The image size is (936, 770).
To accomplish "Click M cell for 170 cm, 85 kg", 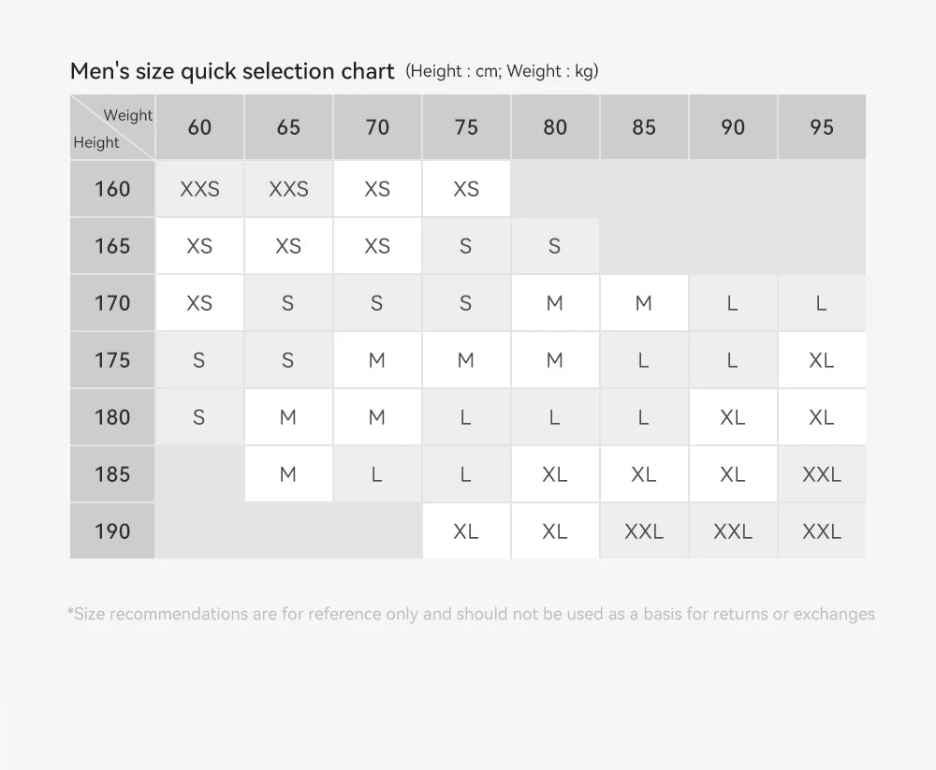I will click(x=644, y=303).
